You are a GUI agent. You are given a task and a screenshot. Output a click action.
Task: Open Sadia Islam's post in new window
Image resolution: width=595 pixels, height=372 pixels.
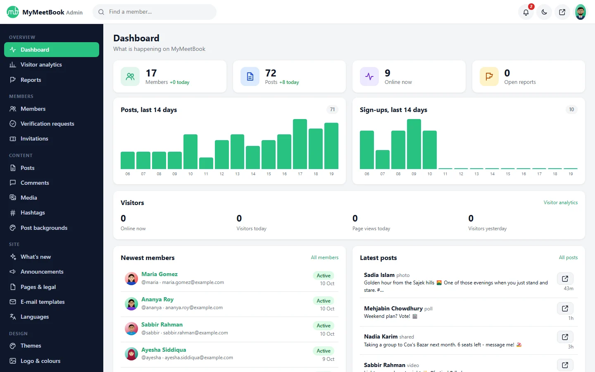tap(565, 279)
